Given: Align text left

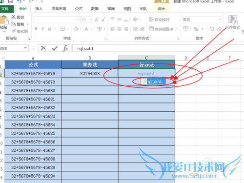Looking at the screenshot, I should (x=113, y=29).
